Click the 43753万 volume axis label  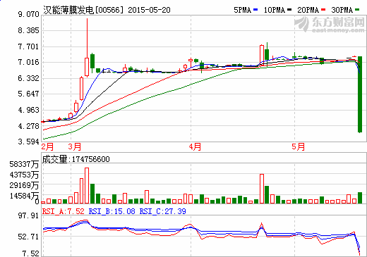24,175
